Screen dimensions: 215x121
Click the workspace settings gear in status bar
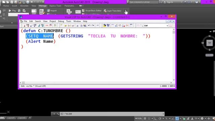tap(202, 119)
